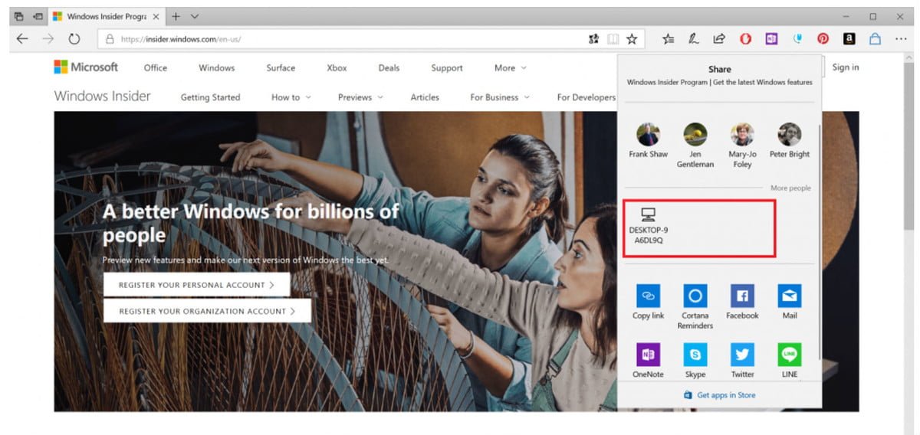The width and height of the screenshot is (920, 435).
Task: Expand the Previews dropdown
Action: coord(360,97)
